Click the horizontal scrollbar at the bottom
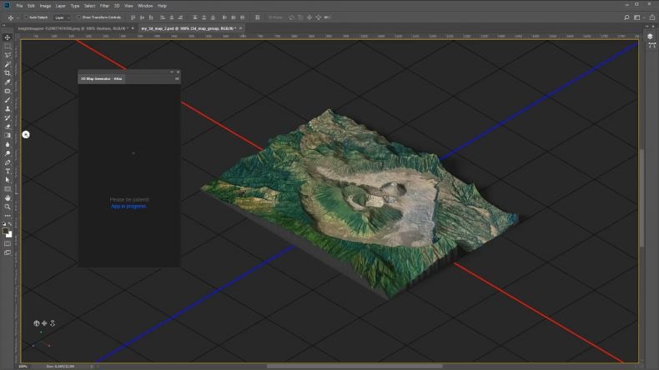The height and width of the screenshot is (370, 659). click(x=355, y=366)
